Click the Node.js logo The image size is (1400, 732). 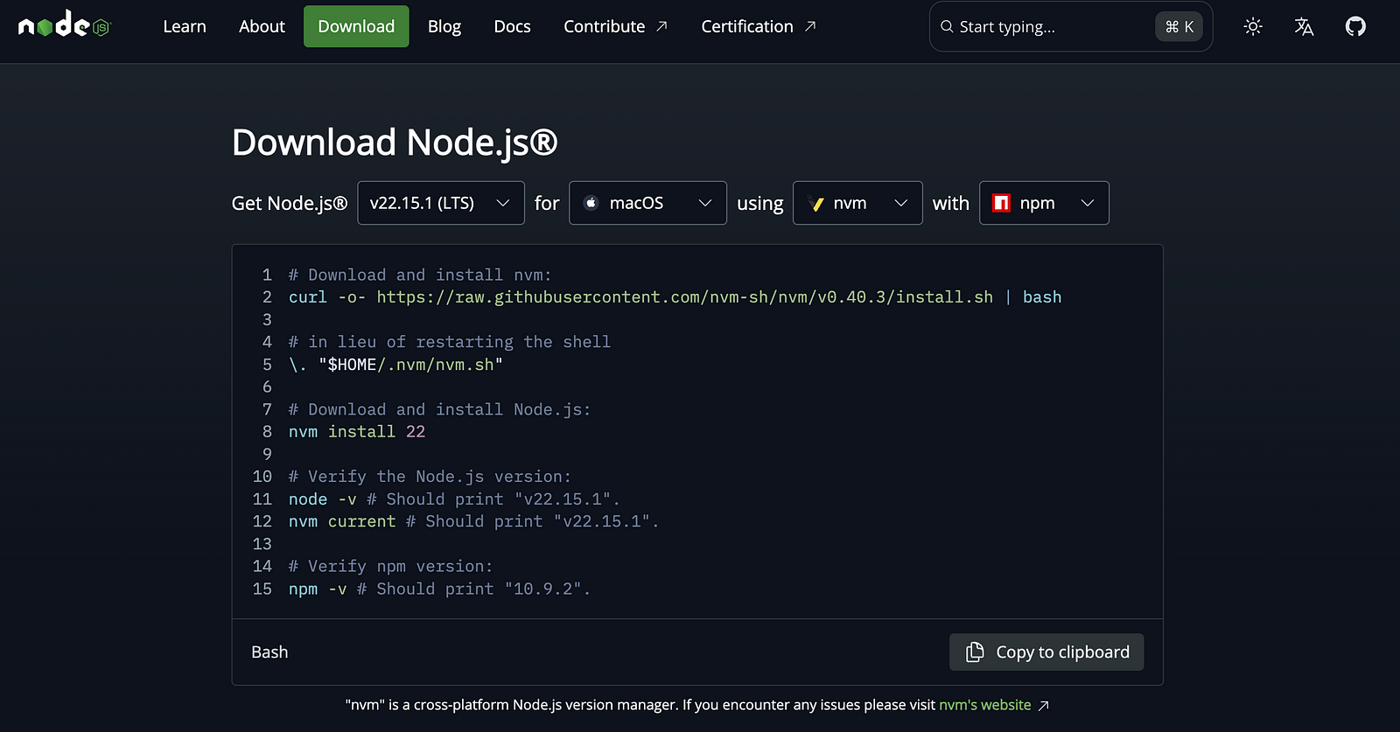coord(64,25)
